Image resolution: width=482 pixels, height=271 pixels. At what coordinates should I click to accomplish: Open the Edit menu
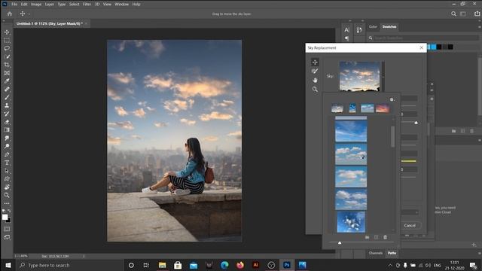24,5
